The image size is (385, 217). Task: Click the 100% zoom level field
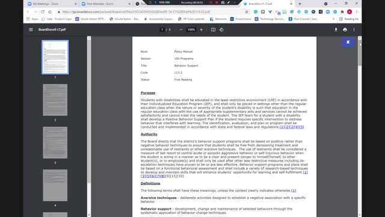click(x=191, y=30)
